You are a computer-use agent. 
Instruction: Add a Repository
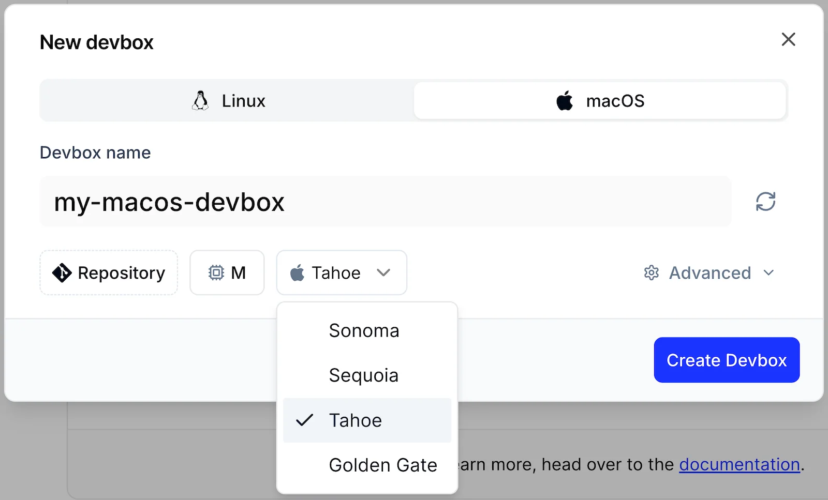[x=109, y=272]
